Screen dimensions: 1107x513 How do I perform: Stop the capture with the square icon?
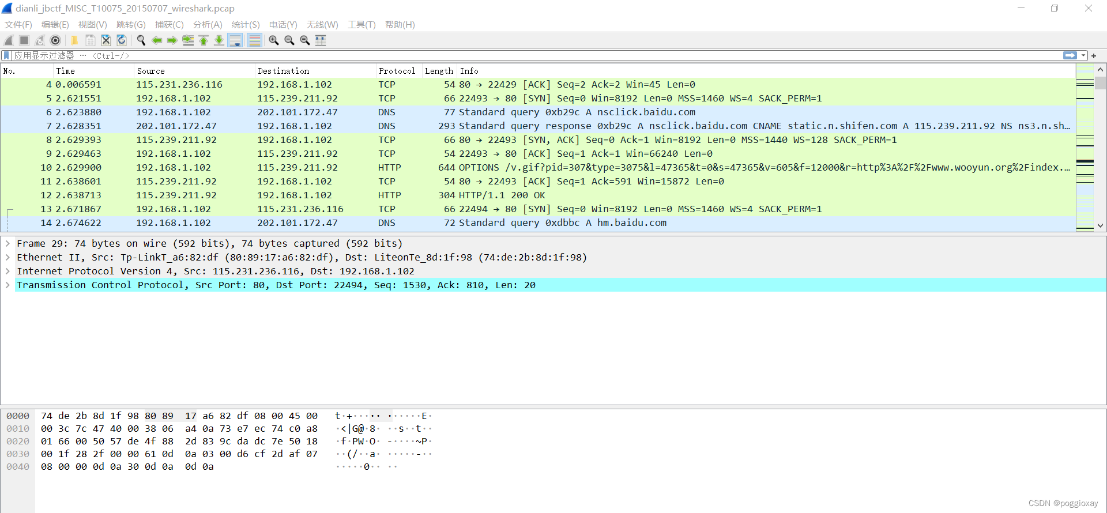[x=24, y=40]
